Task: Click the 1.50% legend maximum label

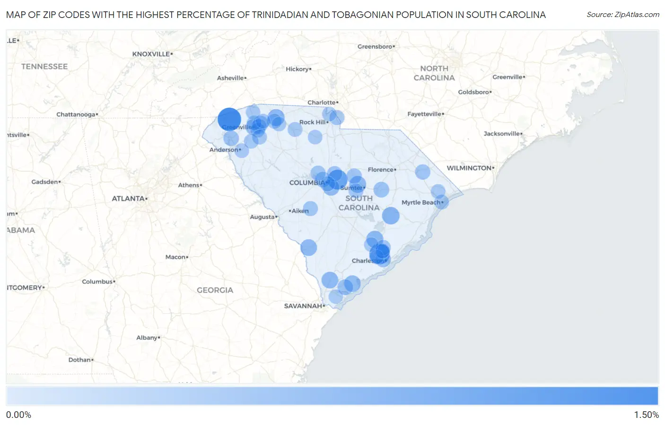Action: pyautogui.click(x=646, y=415)
